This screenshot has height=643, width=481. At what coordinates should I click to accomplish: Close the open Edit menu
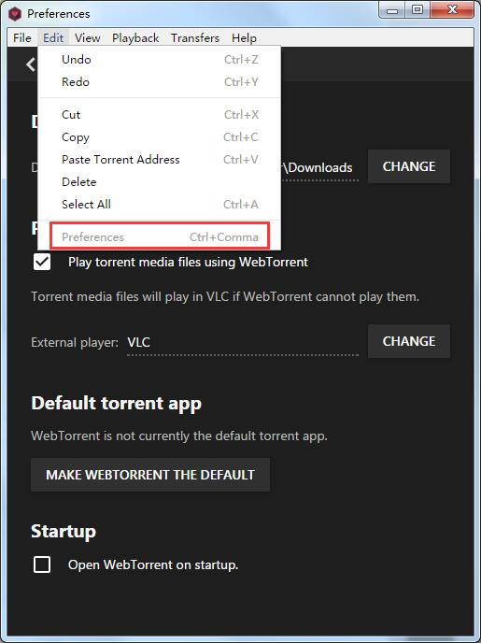coord(53,37)
